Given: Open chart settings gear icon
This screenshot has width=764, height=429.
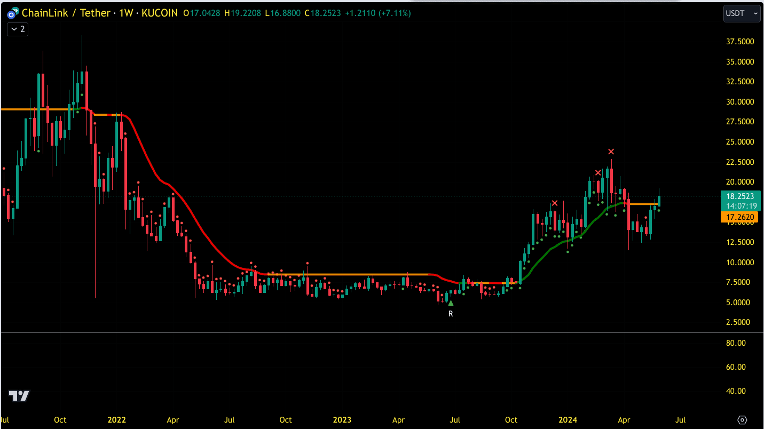Looking at the screenshot, I should (x=742, y=420).
